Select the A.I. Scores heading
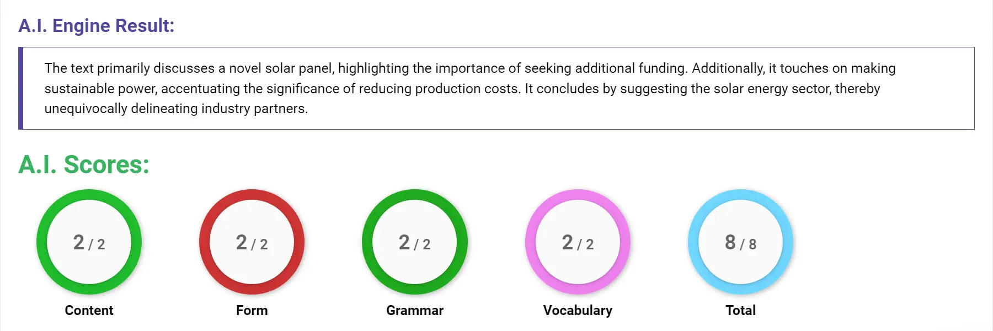 [x=83, y=164]
